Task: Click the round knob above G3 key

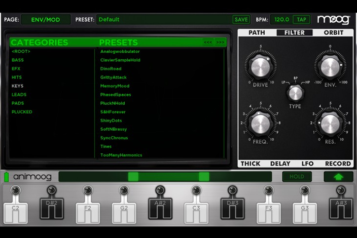Action: coord(305,190)
